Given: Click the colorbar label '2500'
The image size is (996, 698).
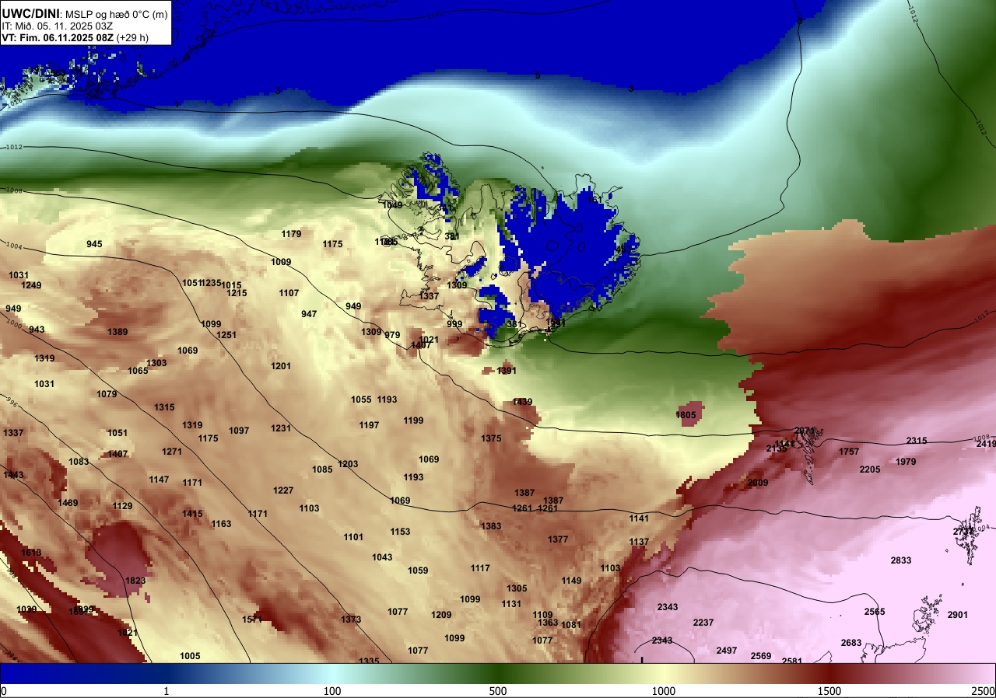Looking at the screenshot, I should point(984,691).
